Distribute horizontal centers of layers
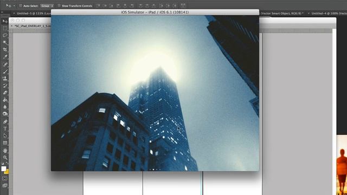The image size is (347, 195). [x=168, y=6]
